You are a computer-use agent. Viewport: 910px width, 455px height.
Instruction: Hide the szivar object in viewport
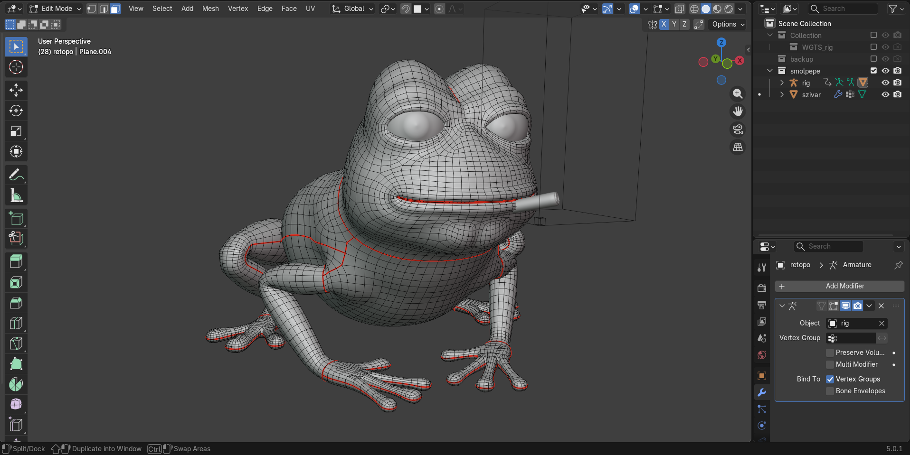pyautogui.click(x=885, y=94)
